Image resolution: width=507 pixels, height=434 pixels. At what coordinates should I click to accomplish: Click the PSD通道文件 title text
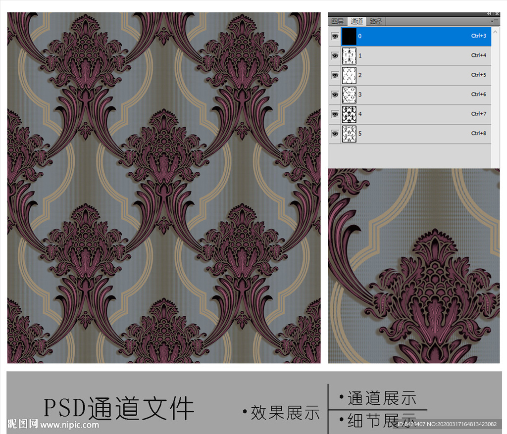(119, 408)
